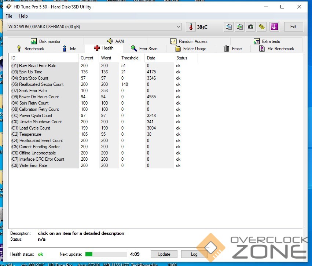Select the (0A) Spin Retry Count row
The width and height of the screenshot is (312, 266).
click(104, 103)
